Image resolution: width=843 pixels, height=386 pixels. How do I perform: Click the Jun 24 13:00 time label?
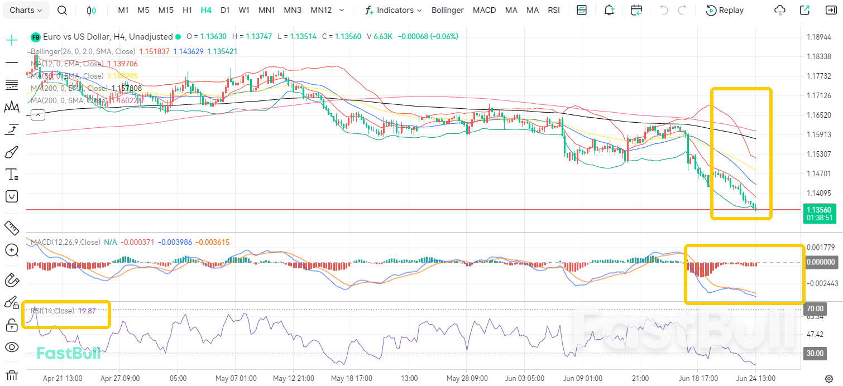(x=756, y=378)
